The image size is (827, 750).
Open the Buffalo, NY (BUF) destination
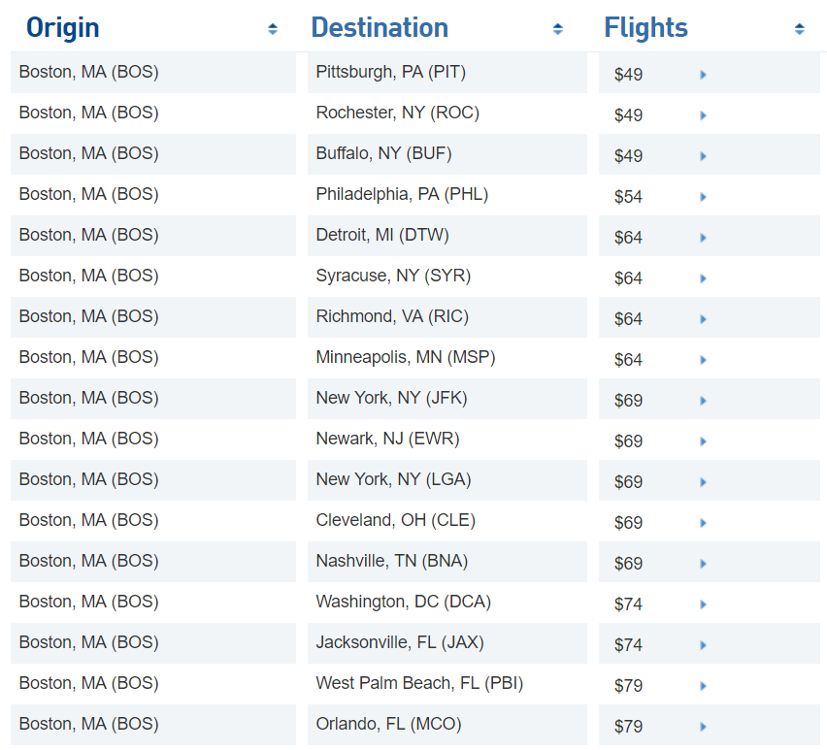[x=383, y=153]
